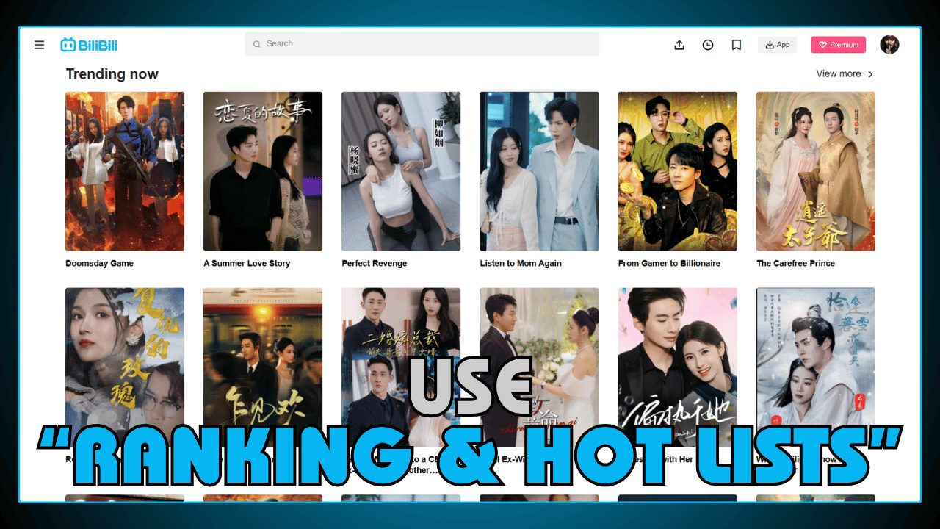This screenshot has height=529, width=940.
Task: Open the Perfect Revenge poster
Action: click(x=401, y=171)
